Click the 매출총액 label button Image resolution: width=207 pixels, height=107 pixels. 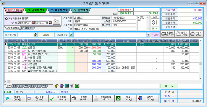click(x=170, y=18)
